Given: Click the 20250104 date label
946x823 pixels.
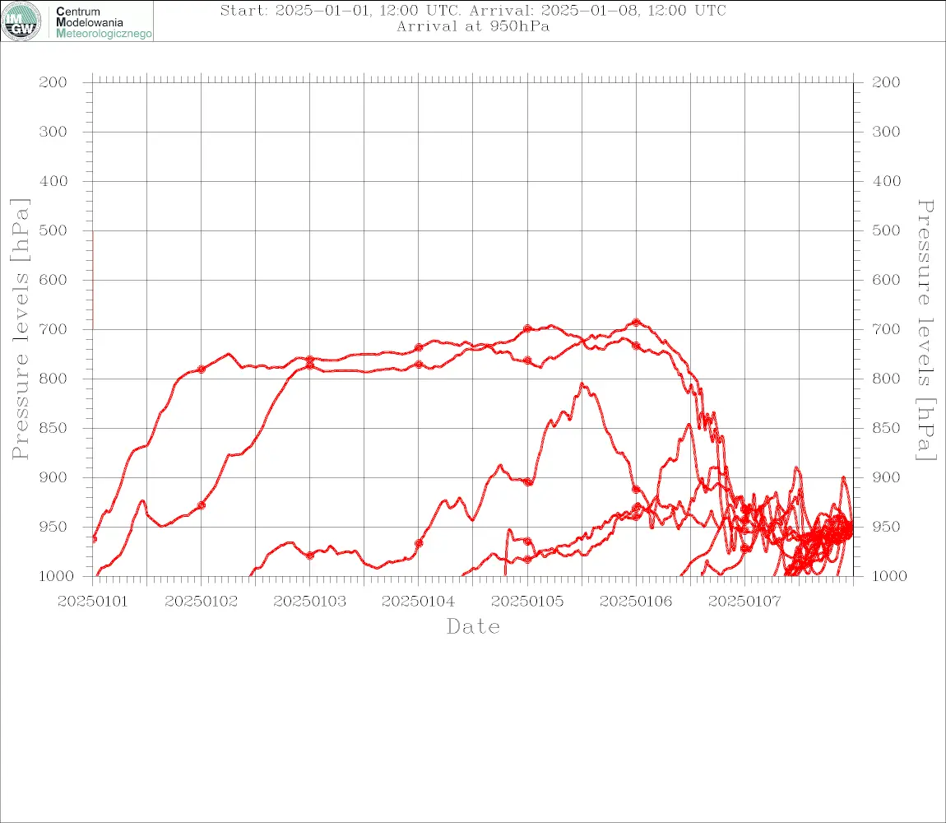Looking at the screenshot, I should coord(419,602).
